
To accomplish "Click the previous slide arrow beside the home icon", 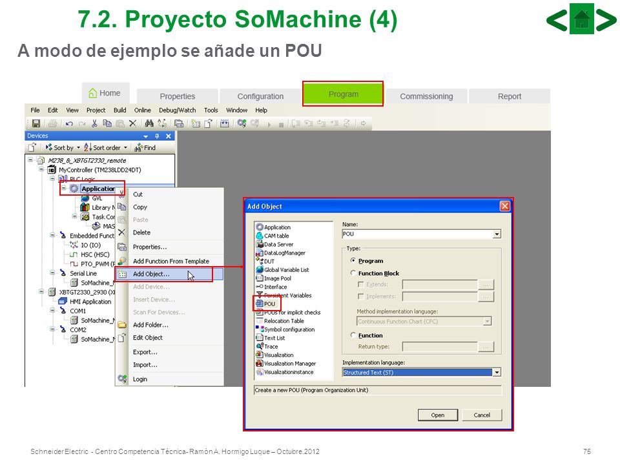I will [557, 20].
